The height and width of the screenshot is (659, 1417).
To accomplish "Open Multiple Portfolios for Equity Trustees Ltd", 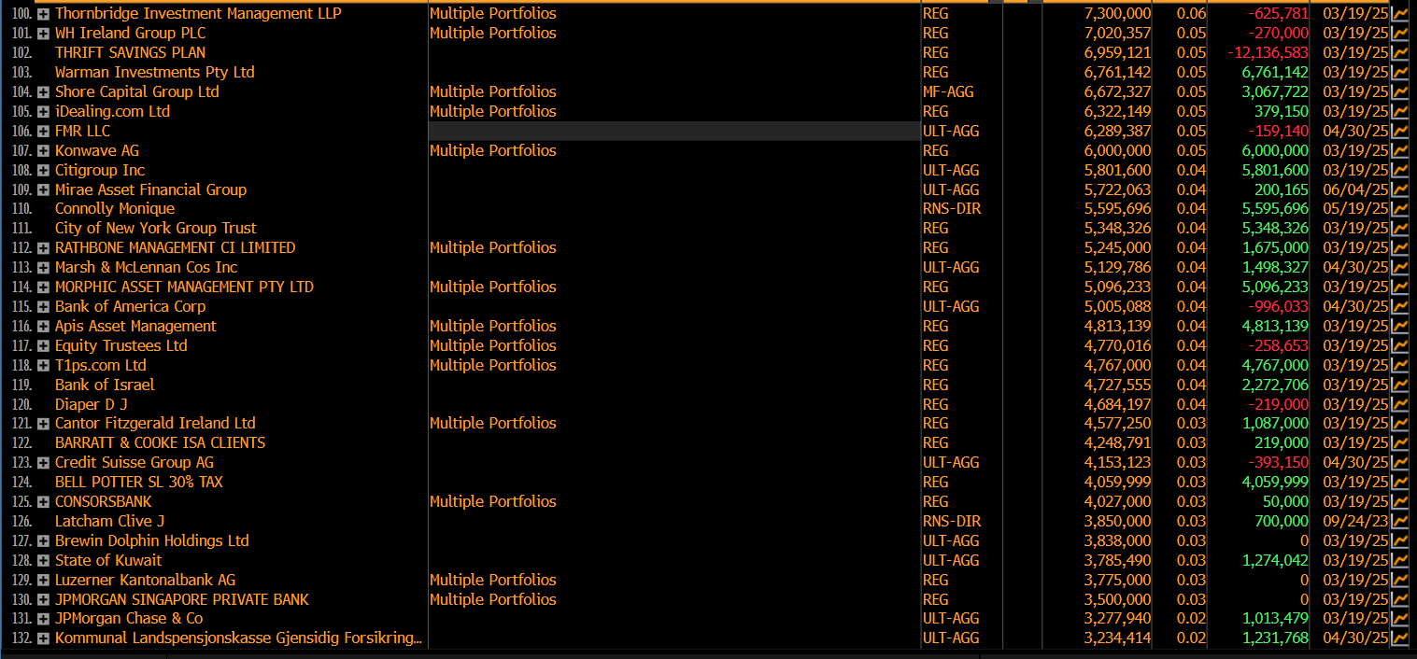I will coord(492,345).
